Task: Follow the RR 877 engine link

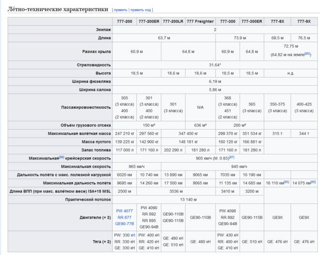Action: [125, 217]
